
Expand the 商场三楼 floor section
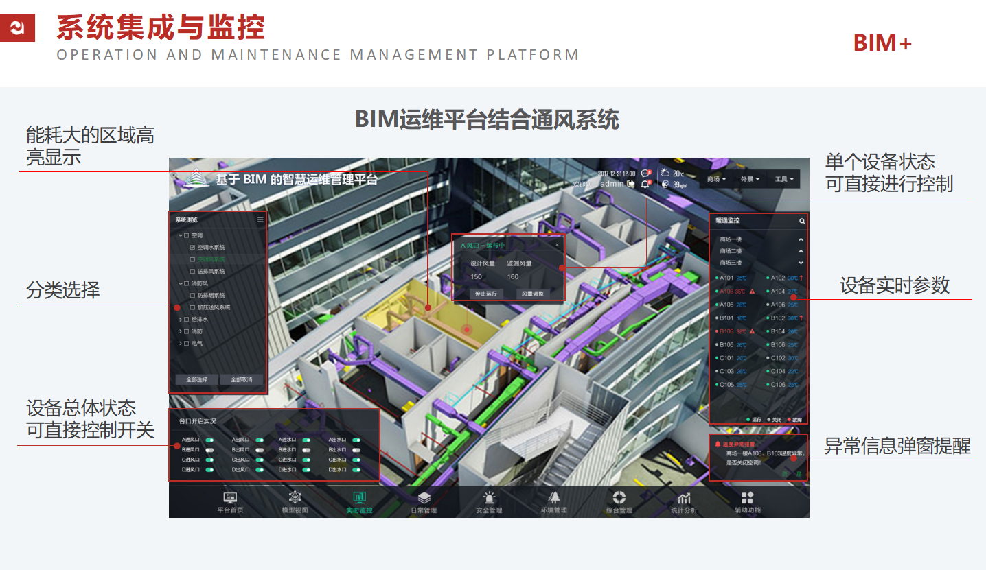click(801, 263)
